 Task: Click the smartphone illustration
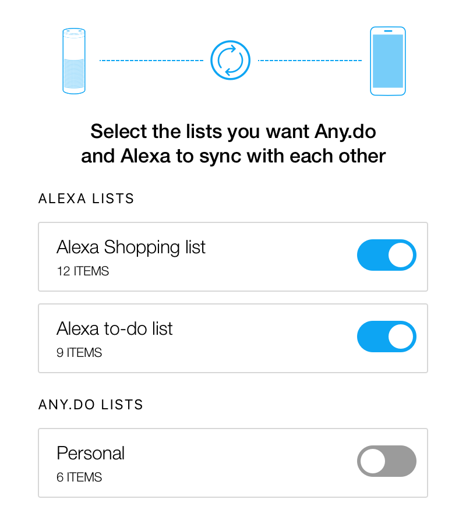pyautogui.click(x=388, y=61)
